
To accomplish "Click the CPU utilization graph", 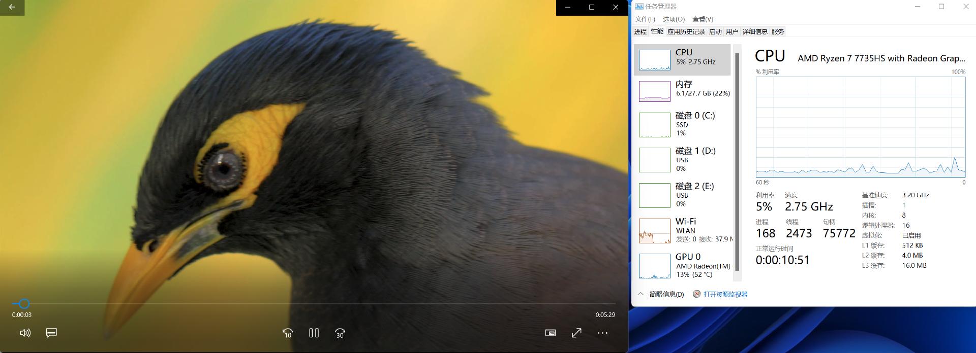I will click(860, 127).
